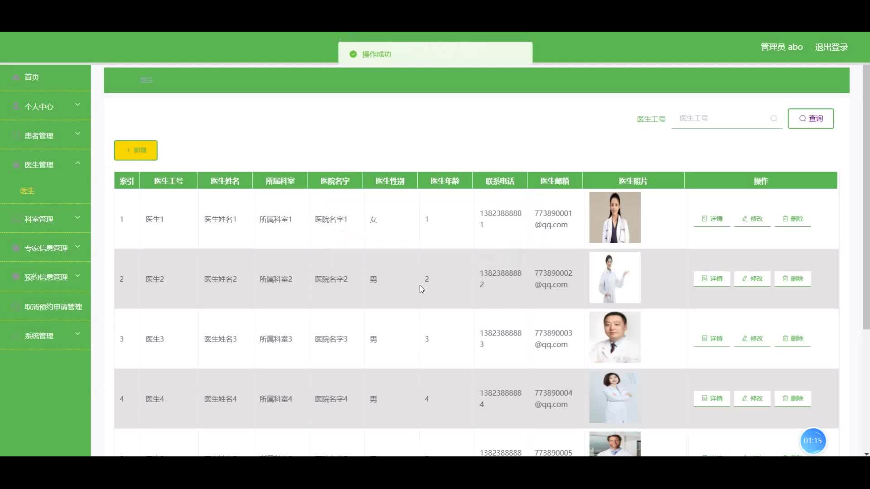Expand the 科室管理 menu chevron
This screenshot has height=489, width=870.
coord(77,217)
